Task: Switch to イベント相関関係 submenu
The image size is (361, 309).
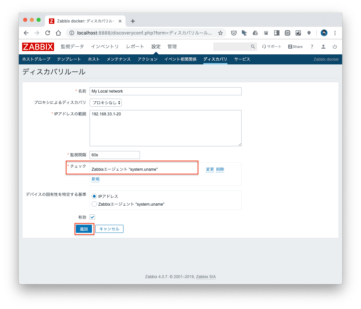Action: coord(180,59)
